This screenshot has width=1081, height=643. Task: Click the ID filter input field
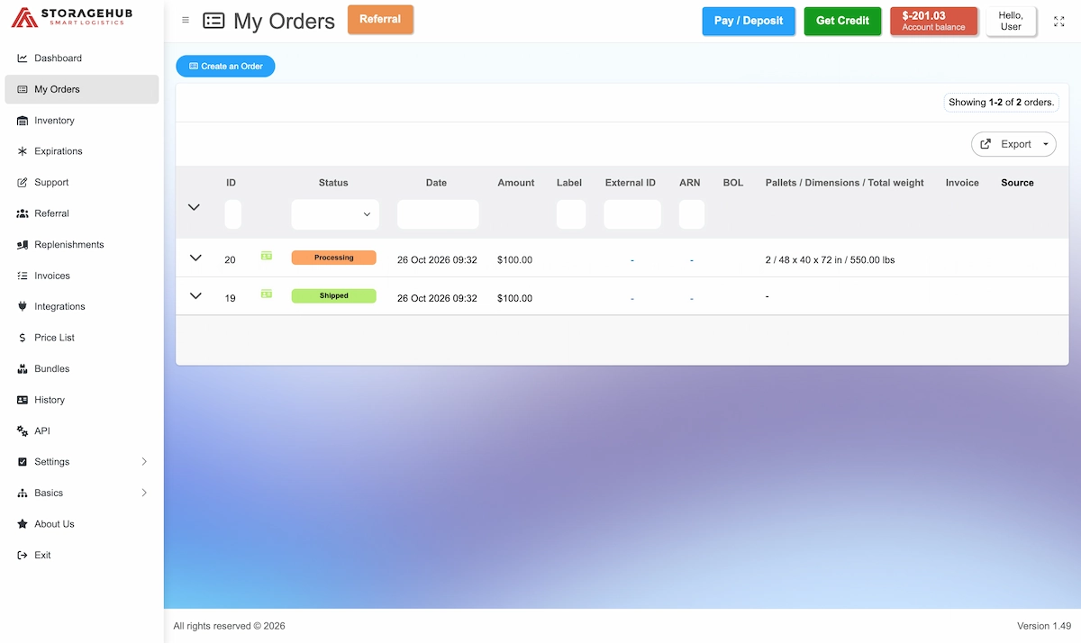[233, 214]
